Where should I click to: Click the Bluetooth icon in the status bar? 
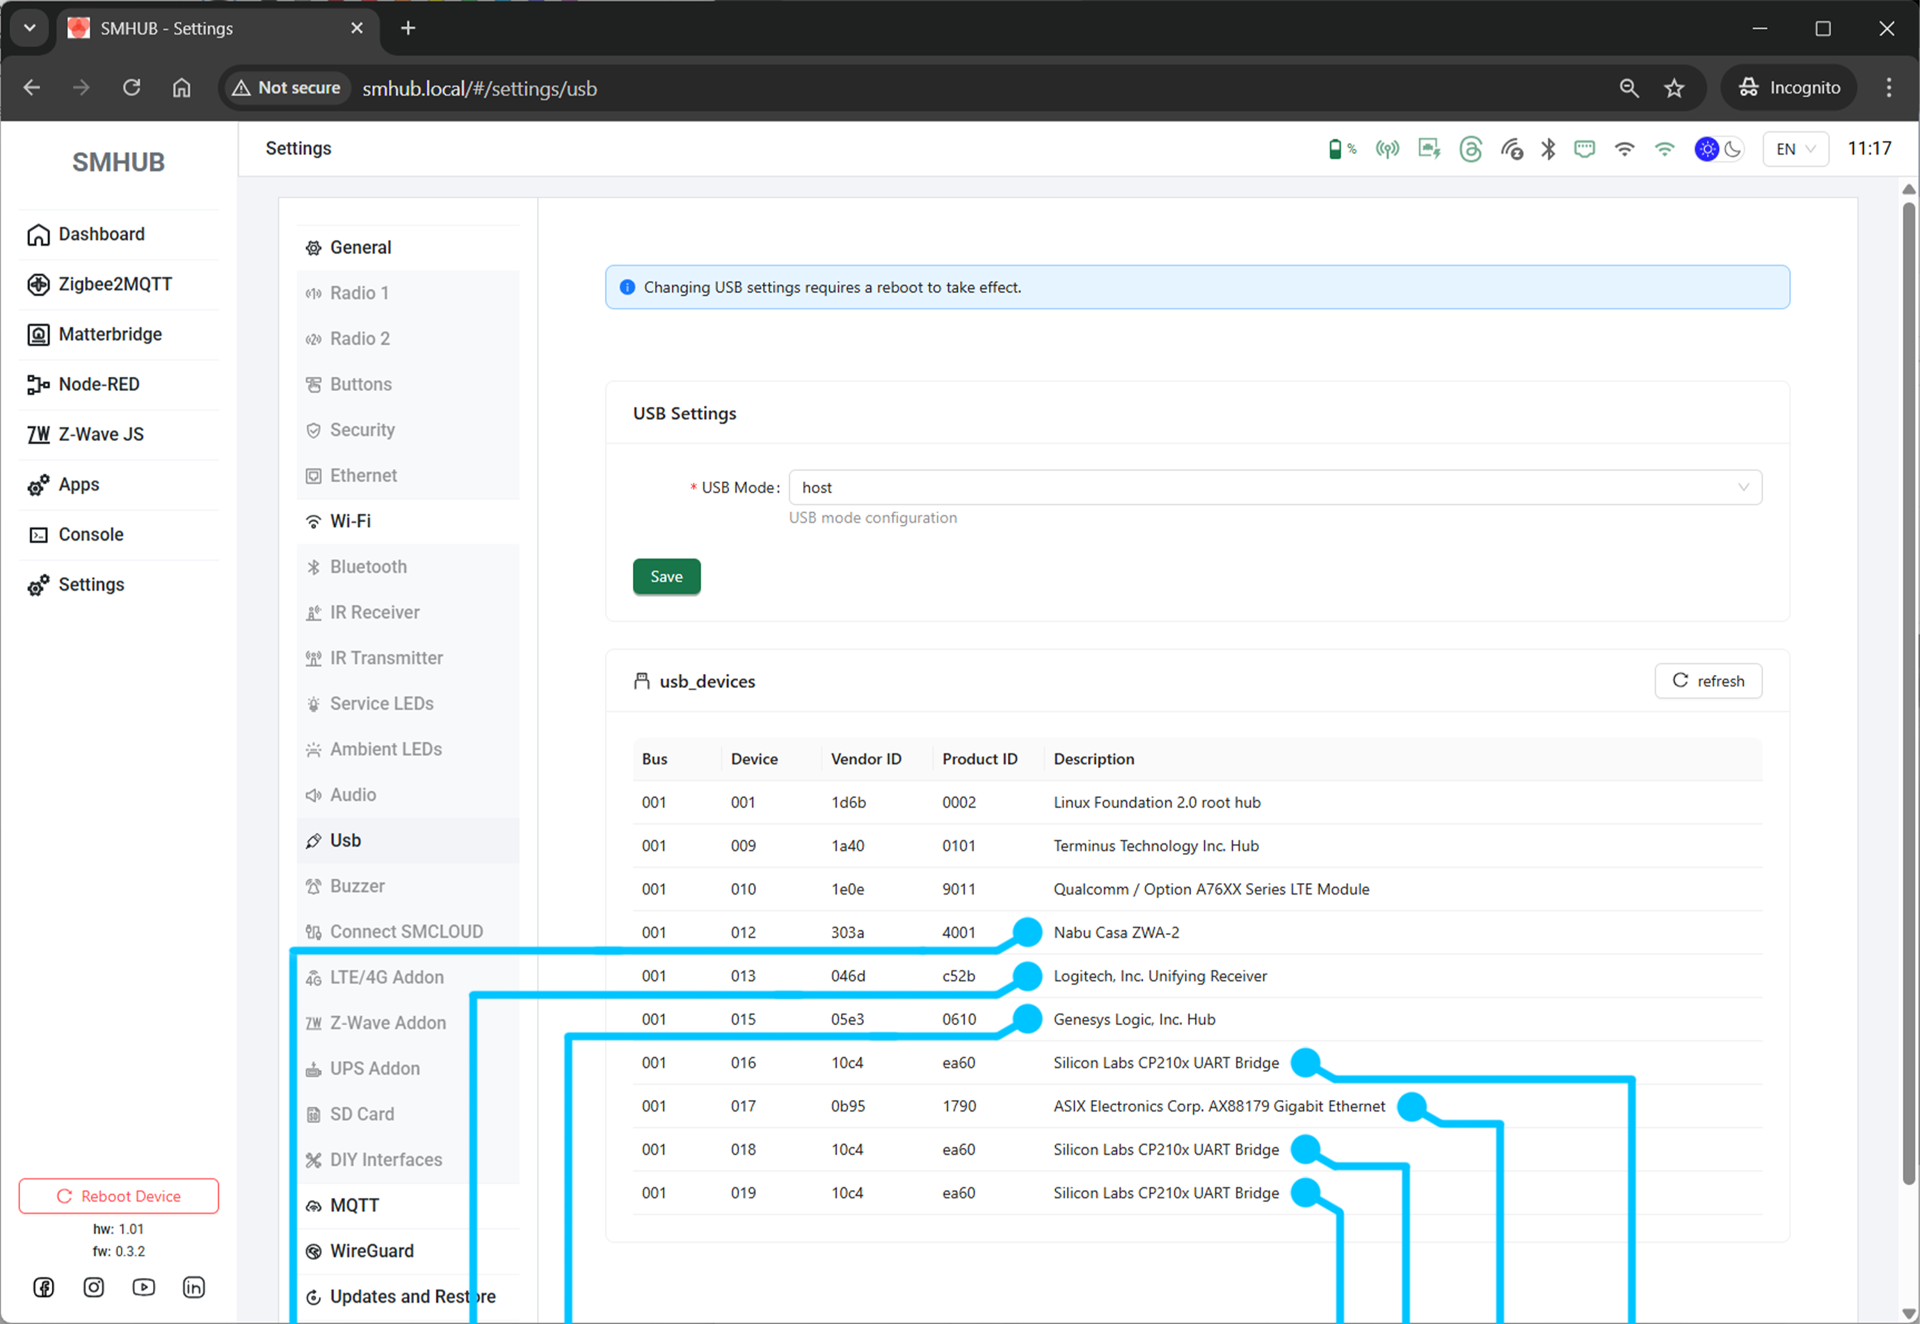(x=1548, y=149)
